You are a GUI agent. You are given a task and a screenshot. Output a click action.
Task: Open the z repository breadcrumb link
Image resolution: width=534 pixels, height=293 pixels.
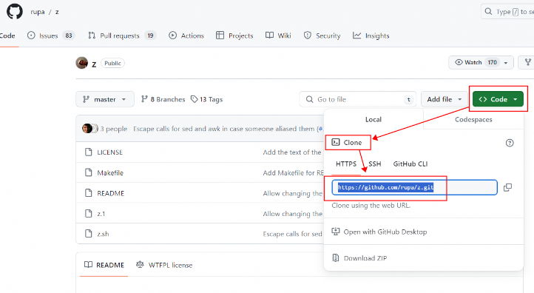tap(57, 12)
